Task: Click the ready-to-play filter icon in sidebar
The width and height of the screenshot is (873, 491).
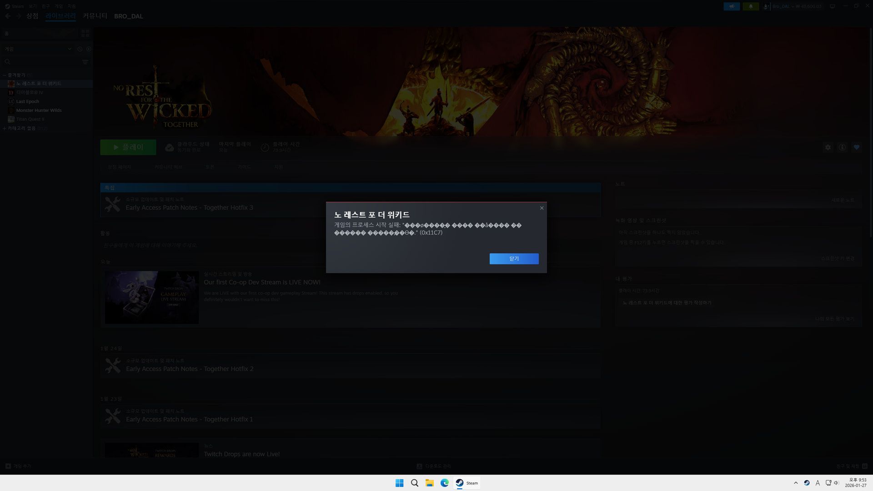Action: tap(89, 49)
